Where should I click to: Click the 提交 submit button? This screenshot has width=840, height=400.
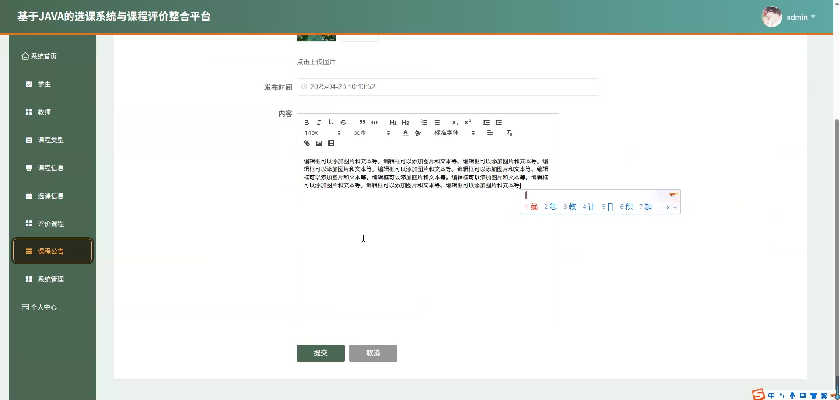pyautogui.click(x=320, y=353)
